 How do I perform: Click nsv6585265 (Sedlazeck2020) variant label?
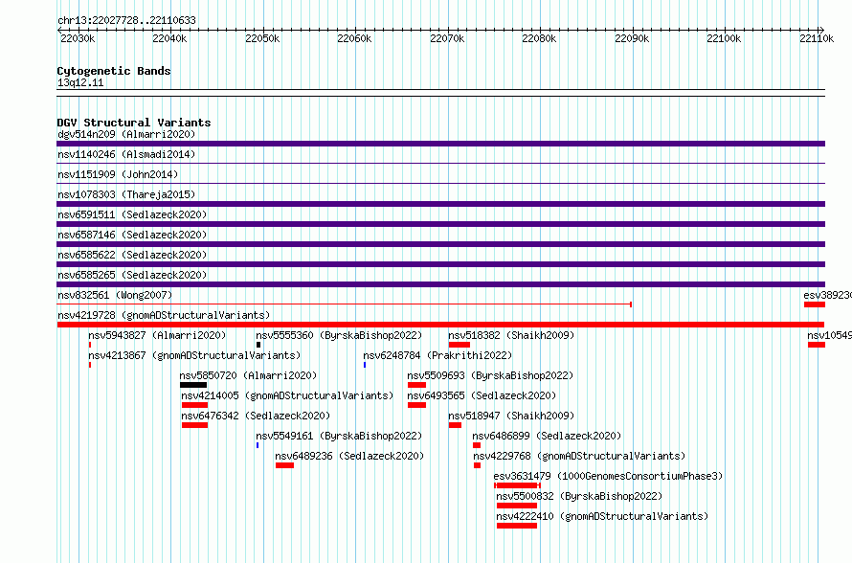[132, 275]
